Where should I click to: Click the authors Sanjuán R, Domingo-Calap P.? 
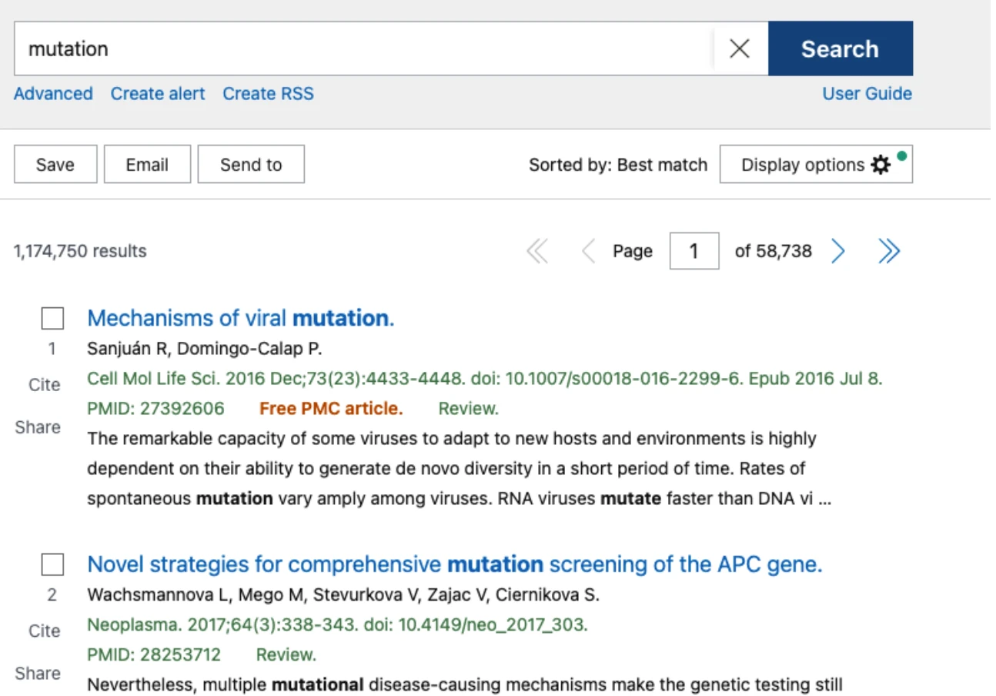point(205,349)
